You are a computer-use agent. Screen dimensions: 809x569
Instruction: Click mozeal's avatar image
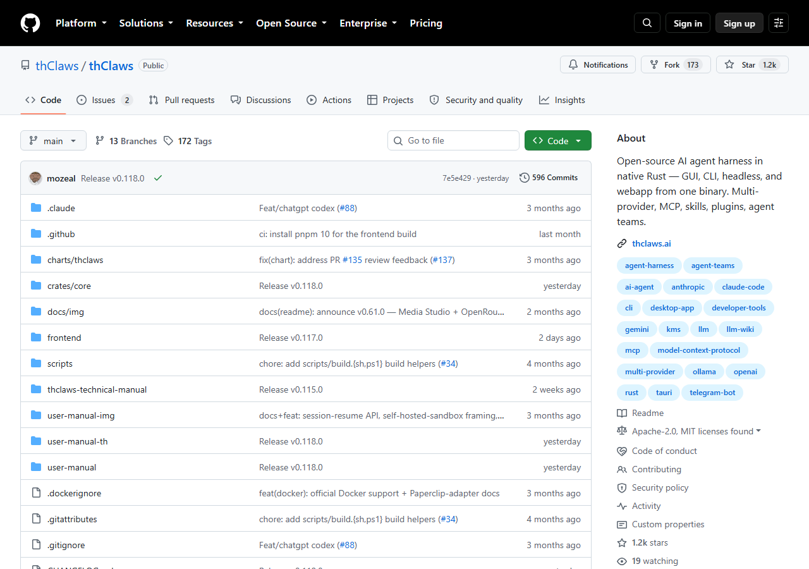click(x=35, y=178)
